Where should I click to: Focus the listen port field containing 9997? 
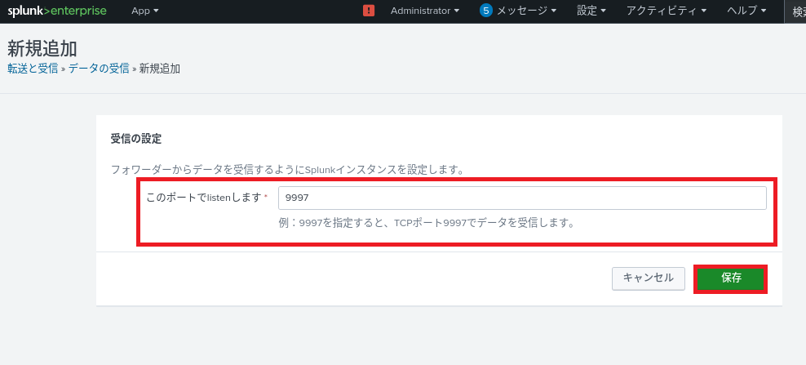point(522,198)
